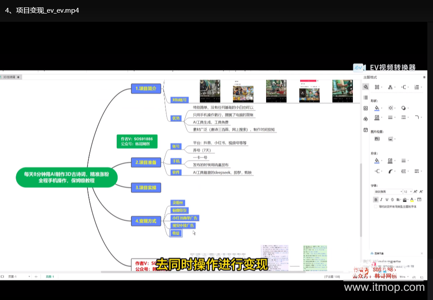
Task: Click the strikethrough text icon
Action: [x=392, y=200]
